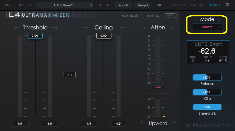This screenshot has width=235, height=131.
Task: Toggle the Gain Match option
Action: coord(133,16)
